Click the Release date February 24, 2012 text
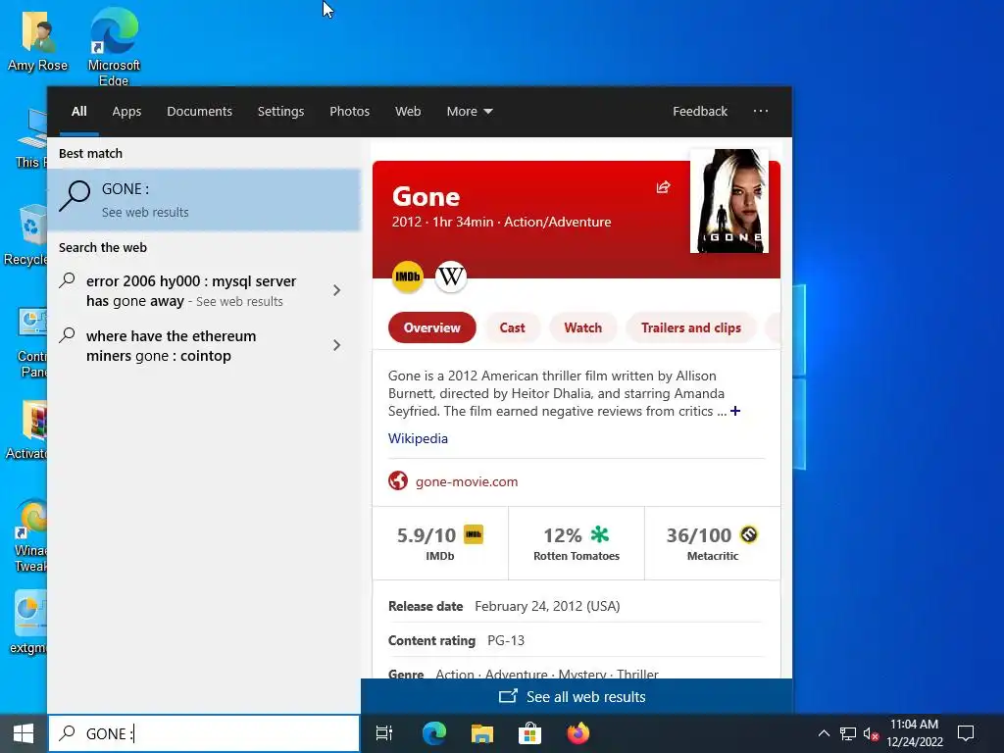 [x=504, y=606]
